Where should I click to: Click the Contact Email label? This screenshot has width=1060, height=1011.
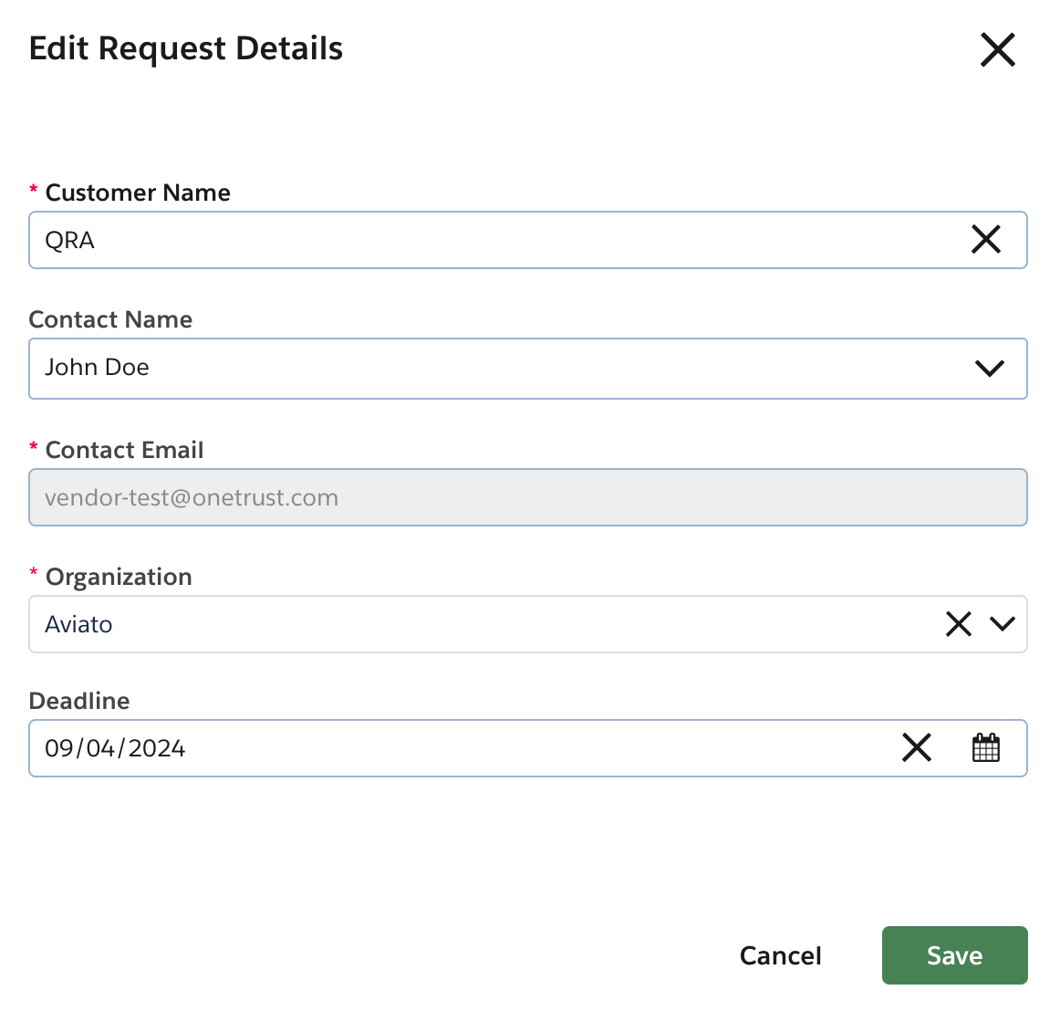pos(124,450)
